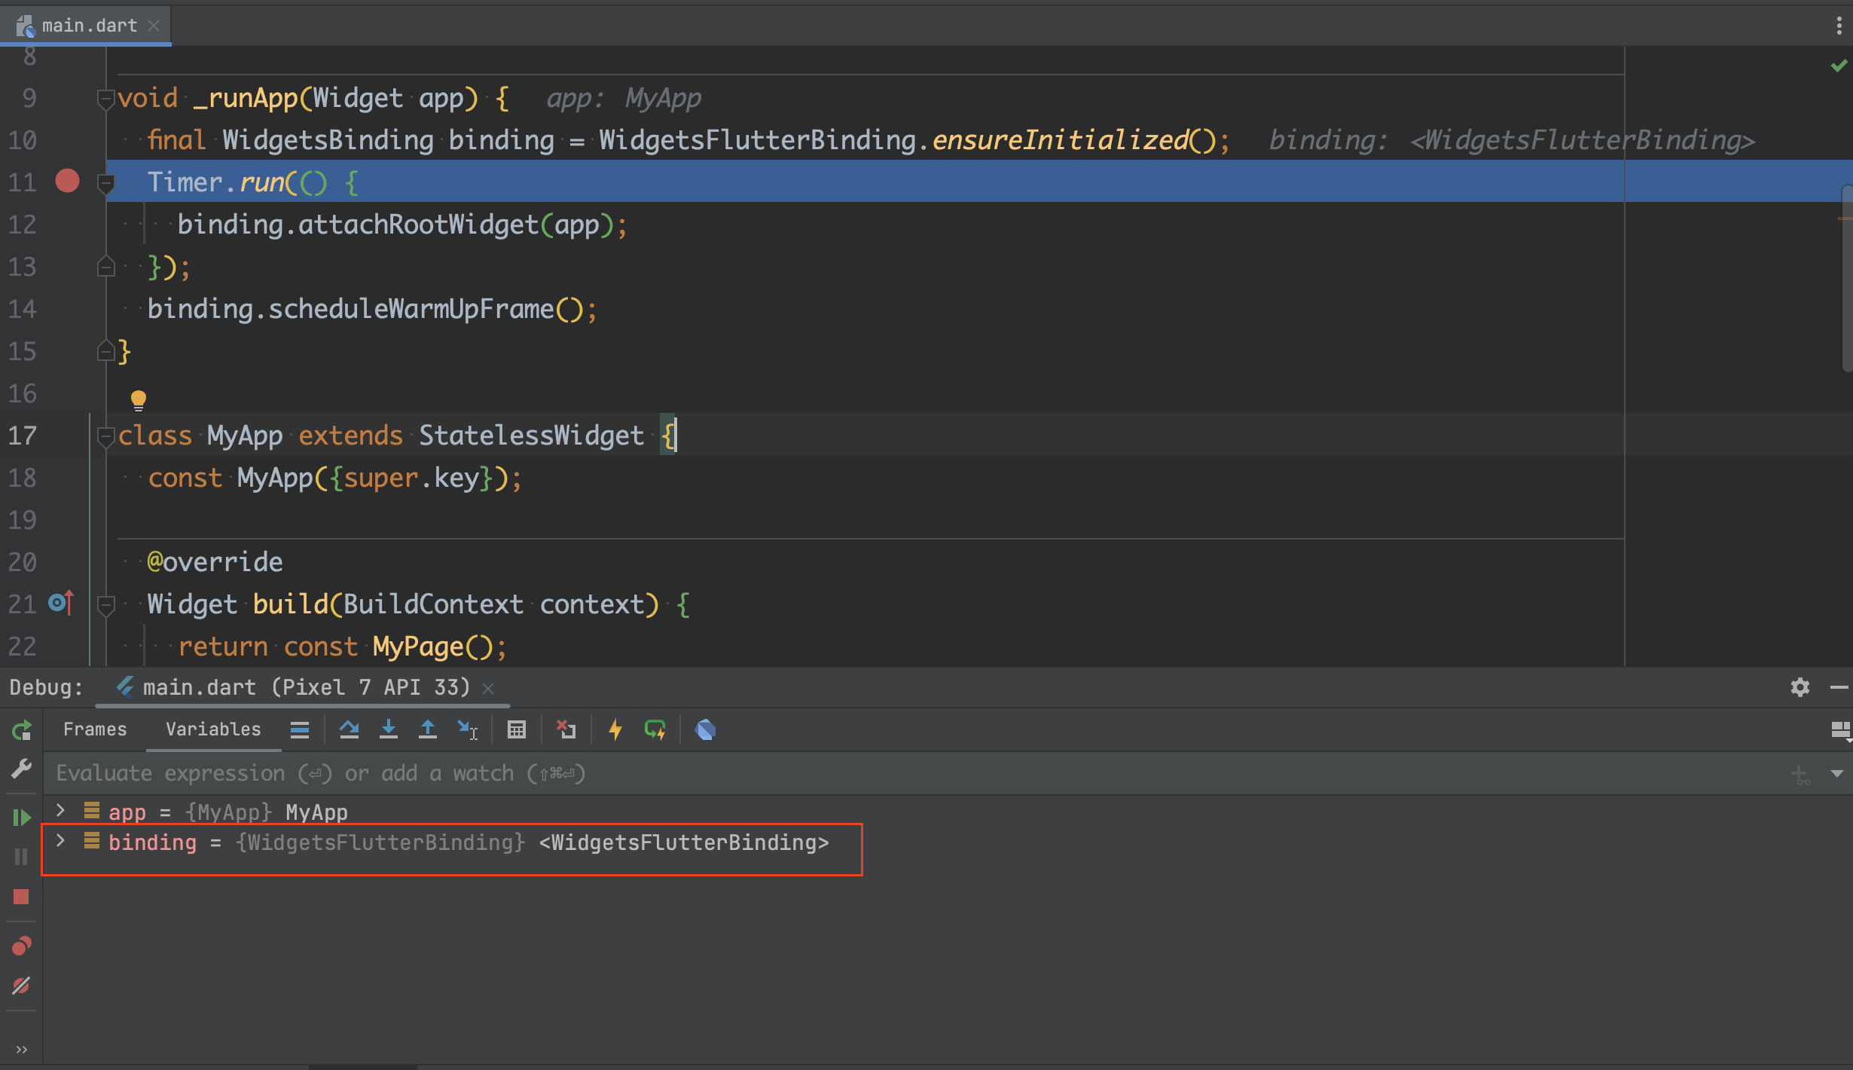
Task: Collapse the Timer.run closure fold on line 11
Action: coord(105,183)
